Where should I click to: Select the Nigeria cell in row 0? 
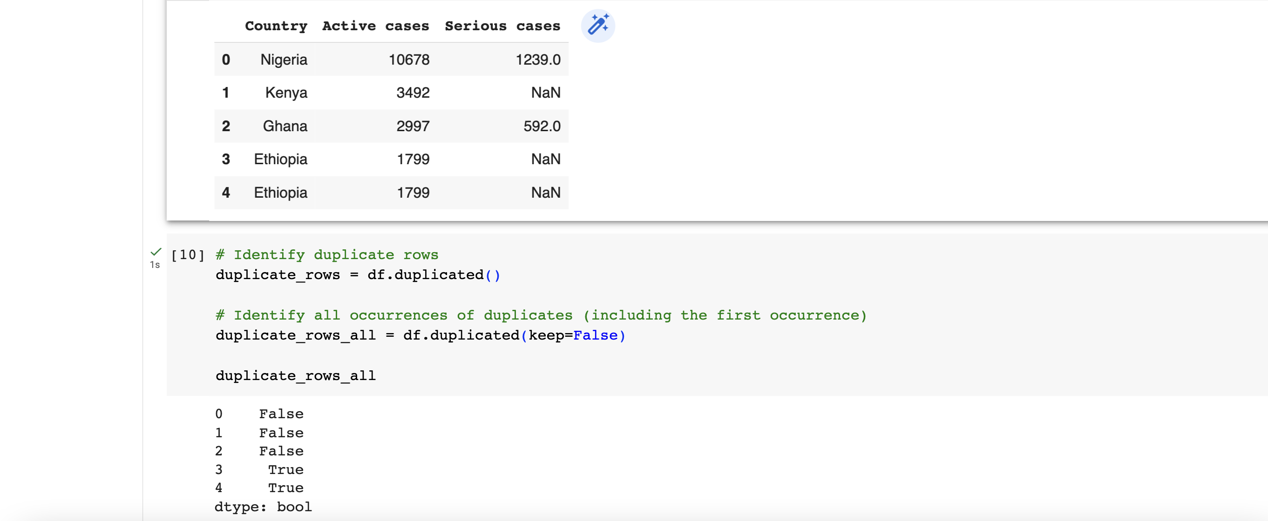[x=284, y=60]
